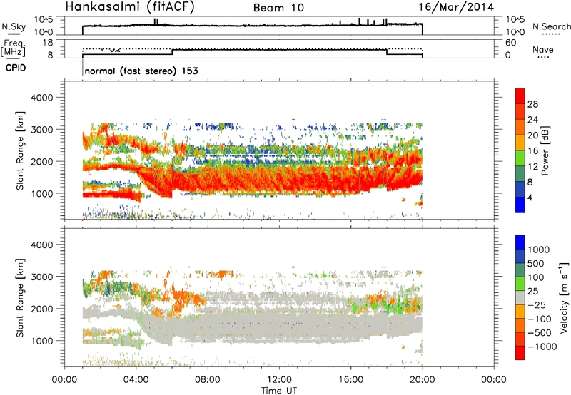This screenshot has width=571, height=395.
Task: Click the '04:00' time tick label
Action: point(136,380)
